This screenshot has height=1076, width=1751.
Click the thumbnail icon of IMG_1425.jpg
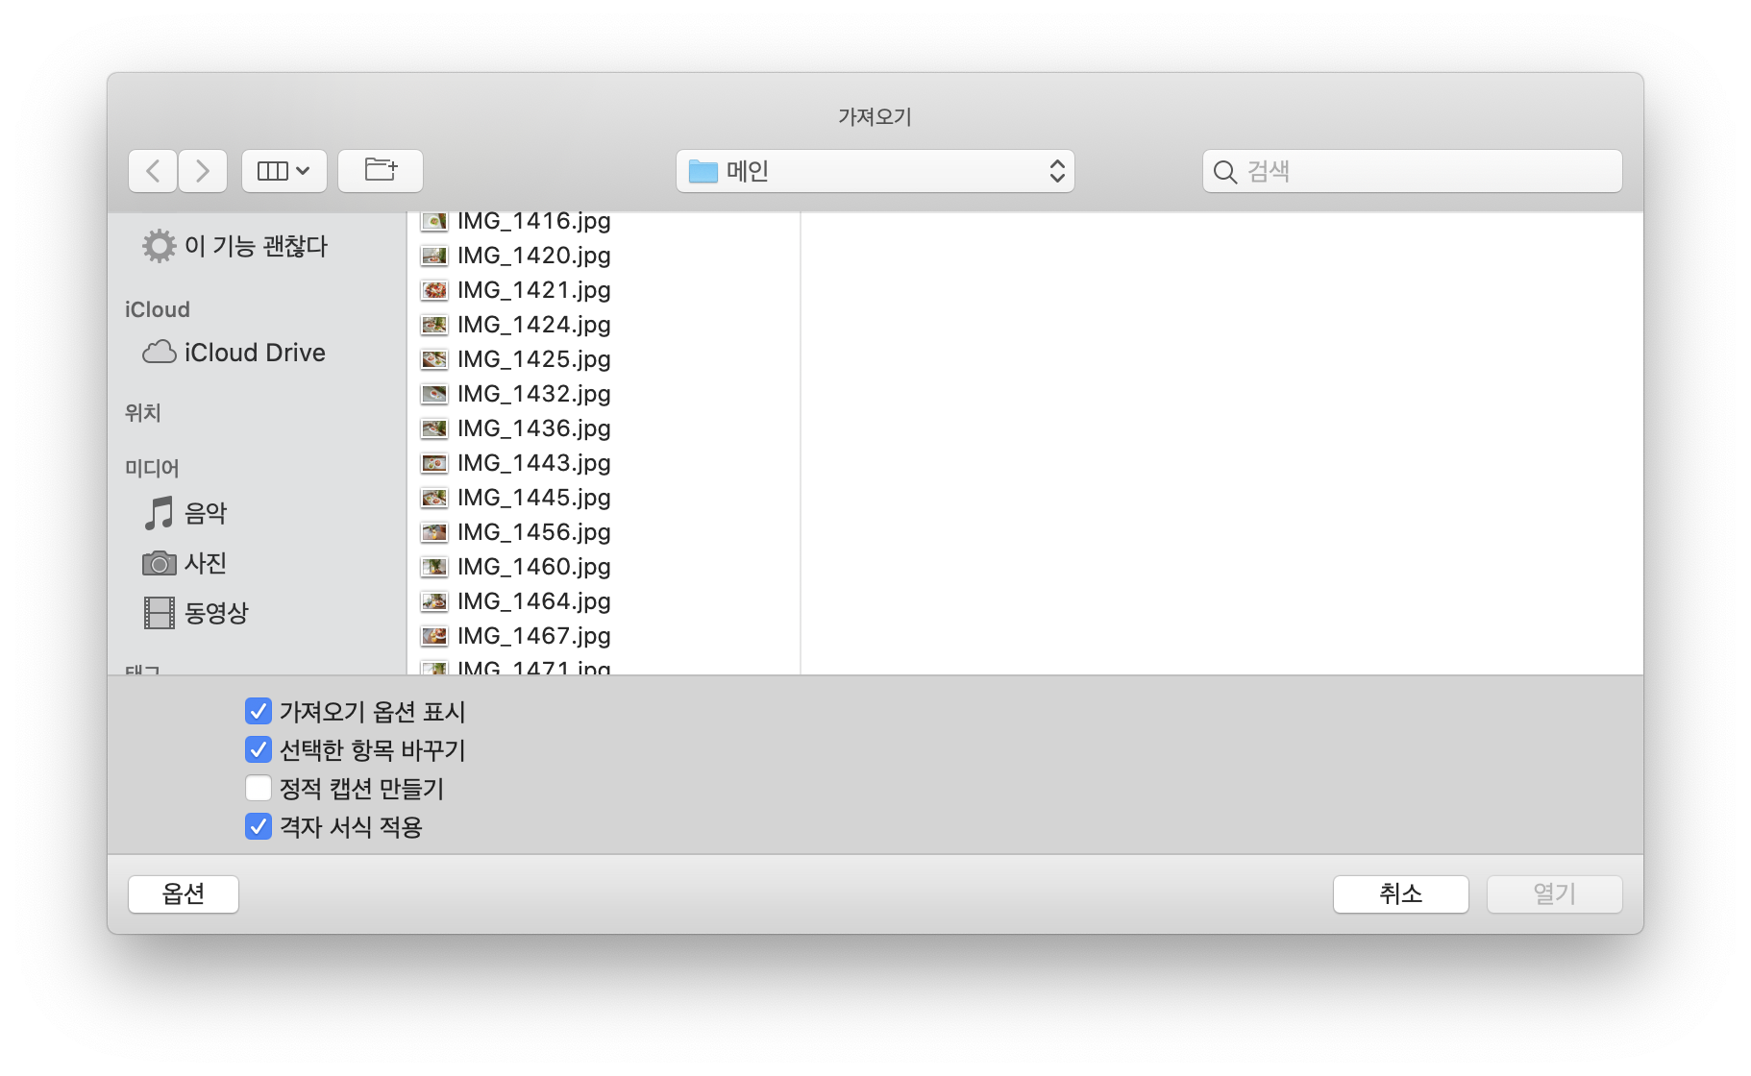[x=434, y=359]
